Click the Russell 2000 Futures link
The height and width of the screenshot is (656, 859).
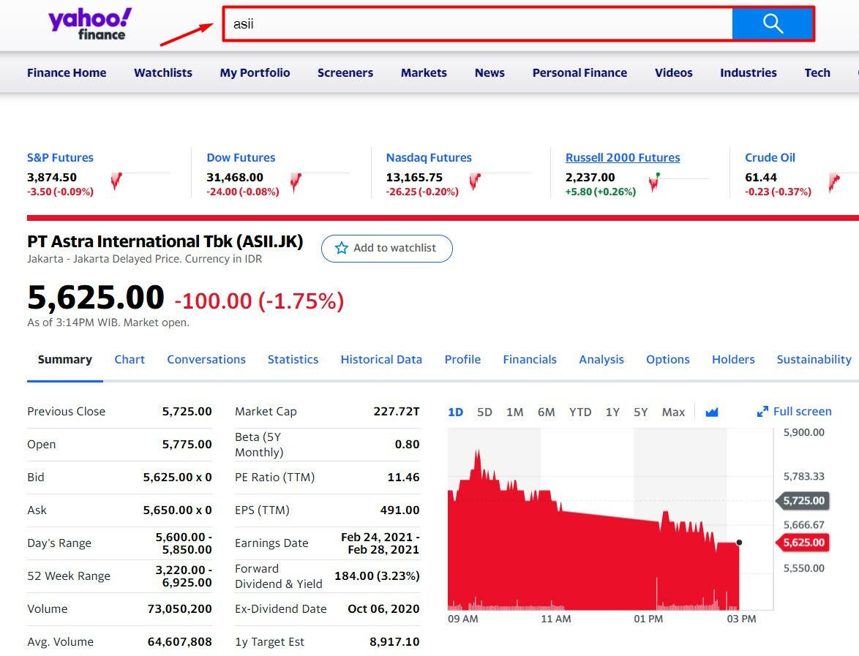point(623,158)
